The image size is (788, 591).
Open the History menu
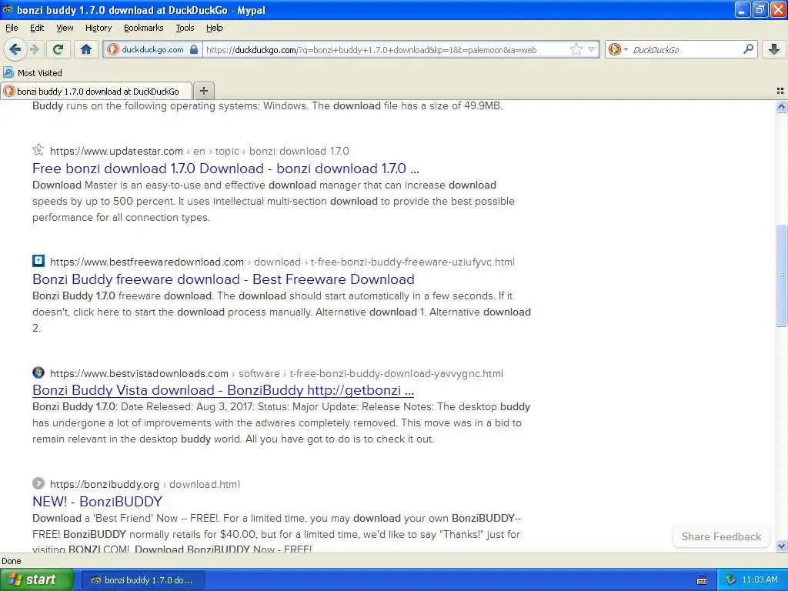(98, 28)
